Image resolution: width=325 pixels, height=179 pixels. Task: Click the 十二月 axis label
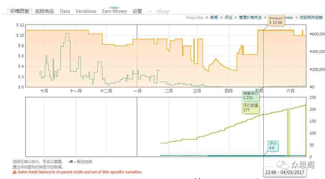pyautogui.click(x=106, y=91)
